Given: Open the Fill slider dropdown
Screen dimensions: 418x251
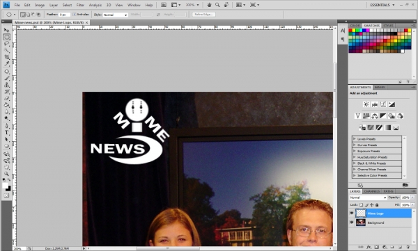Looking at the screenshot, I should [x=413, y=205].
